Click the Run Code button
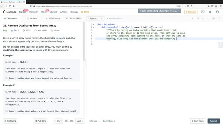Image resolution: width=223 pixels, height=125 pixels. tap(198, 121)
